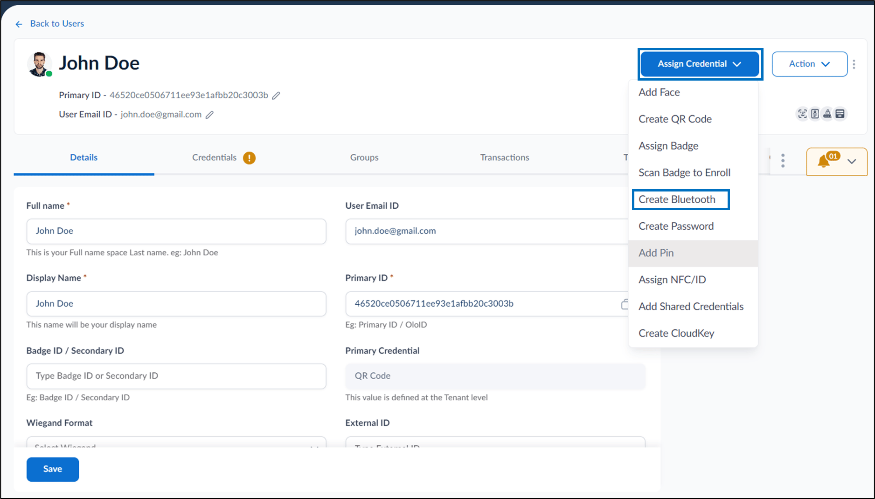Expand the notifications chevron
Screen dimensions: 875x499
pyautogui.click(x=852, y=161)
